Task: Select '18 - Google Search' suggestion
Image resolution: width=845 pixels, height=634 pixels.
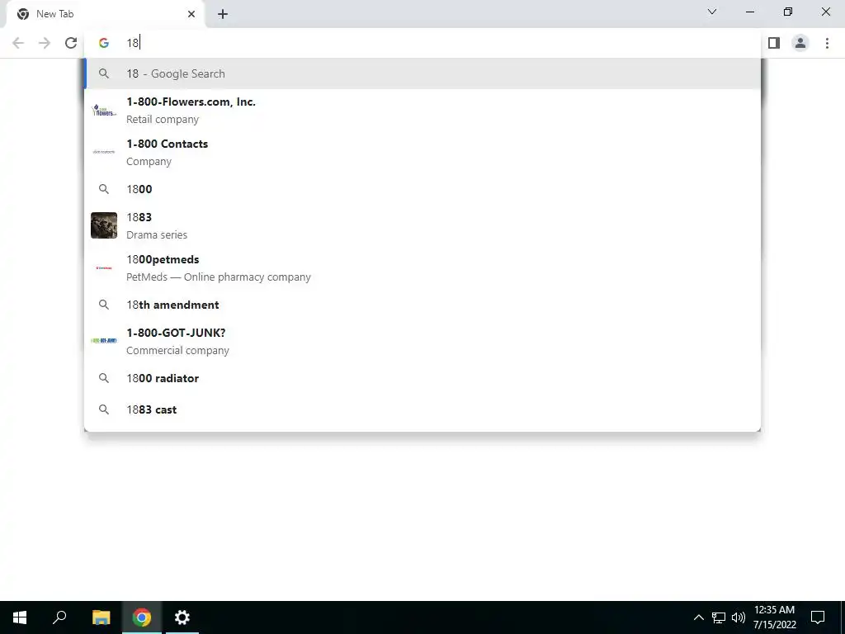Action: 422,73
